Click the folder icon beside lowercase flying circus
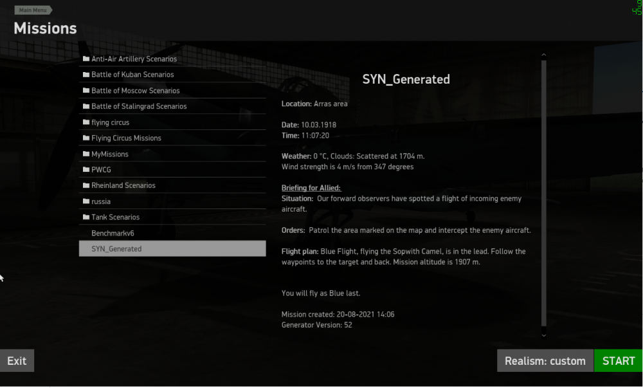Image resolution: width=643 pixels, height=388 pixels. (x=86, y=122)
